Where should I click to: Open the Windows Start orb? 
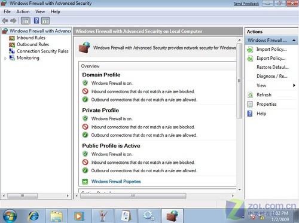10,216
